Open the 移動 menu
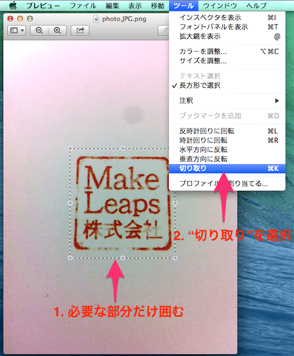Screen dimensions: 294x356 (158, 5)
